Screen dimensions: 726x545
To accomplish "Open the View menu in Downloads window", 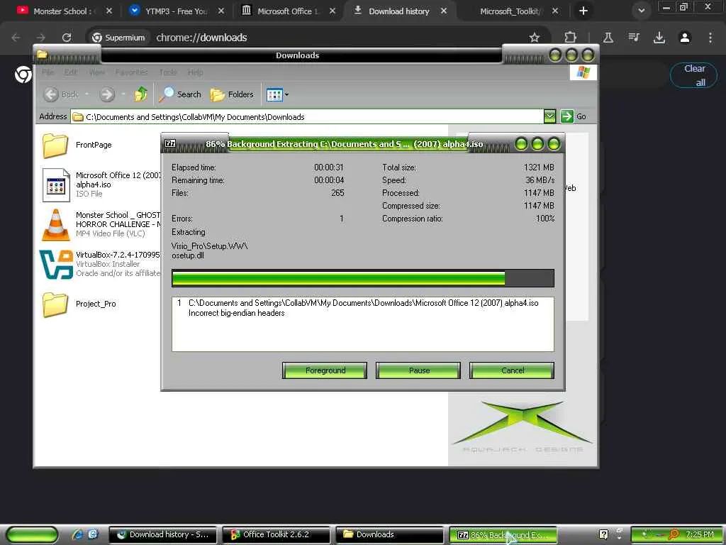I will point(96,72).
